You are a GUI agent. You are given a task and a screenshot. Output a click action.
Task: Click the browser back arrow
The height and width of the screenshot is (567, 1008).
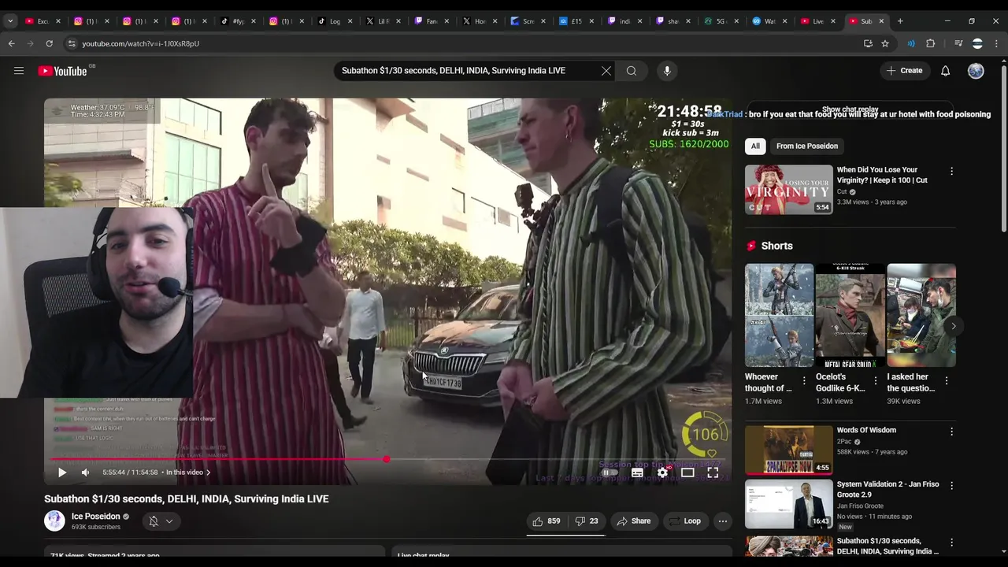pos(12,43)
